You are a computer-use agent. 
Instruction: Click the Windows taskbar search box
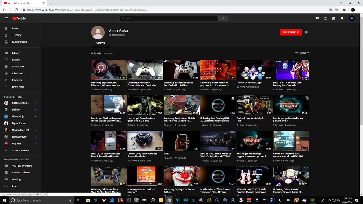tap(41, 200)
